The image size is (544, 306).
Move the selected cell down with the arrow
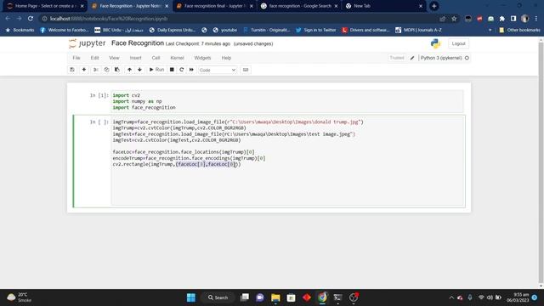[139, 70]
